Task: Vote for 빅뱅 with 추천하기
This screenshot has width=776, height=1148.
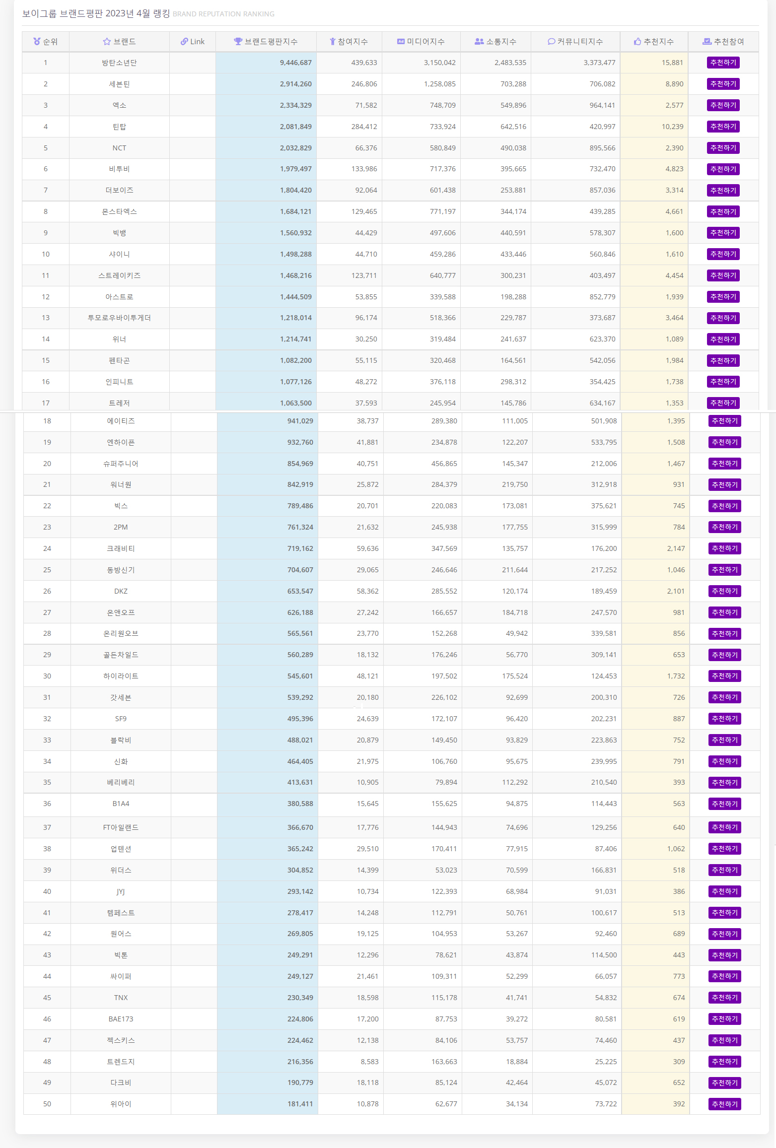Action: coord(723,233)
